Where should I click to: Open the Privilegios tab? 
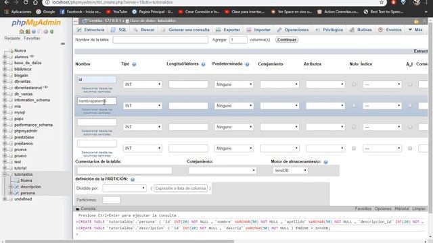[329, 30]
